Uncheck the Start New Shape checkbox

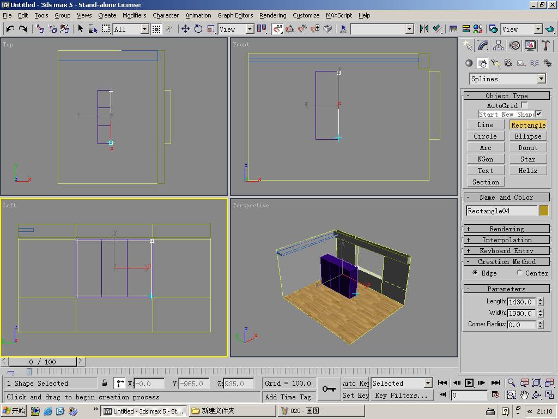coord(538,114)
